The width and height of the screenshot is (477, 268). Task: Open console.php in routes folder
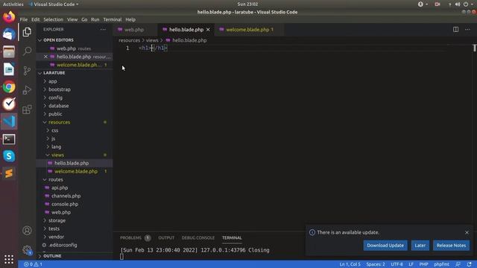pos(65,204)
